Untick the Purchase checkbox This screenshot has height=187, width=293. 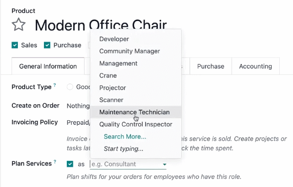pyautogui.click(x=47, y=45)
